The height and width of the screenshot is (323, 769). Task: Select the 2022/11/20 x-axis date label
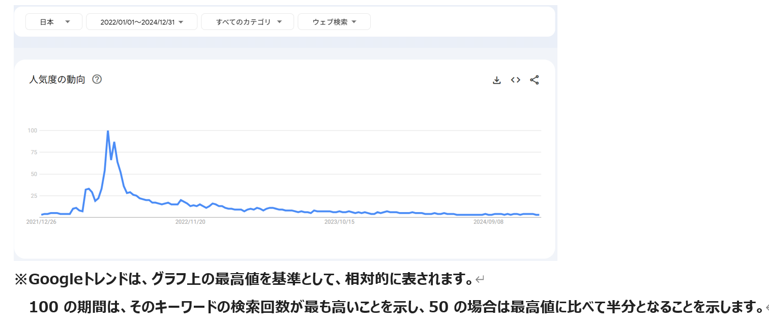click(x=190, y=222)
